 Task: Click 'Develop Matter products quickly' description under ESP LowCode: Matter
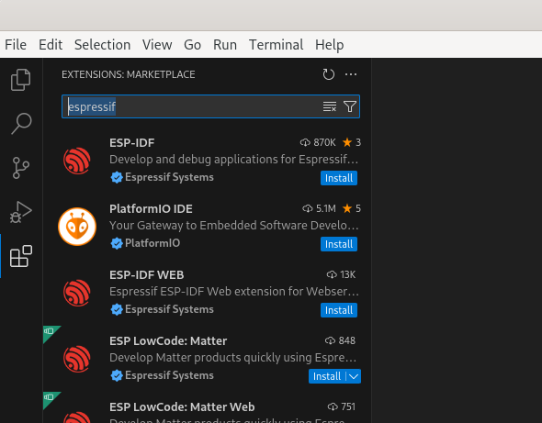coord(233,358)
